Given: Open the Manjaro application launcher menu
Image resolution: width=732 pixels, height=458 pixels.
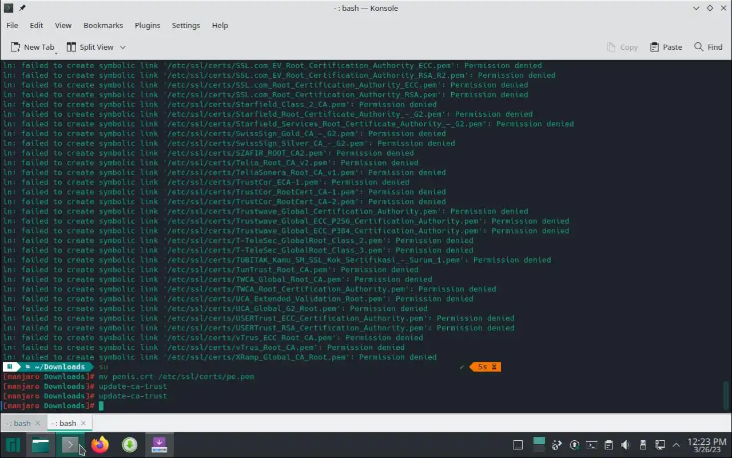Looking at the screenshot, I should [13, 445].
